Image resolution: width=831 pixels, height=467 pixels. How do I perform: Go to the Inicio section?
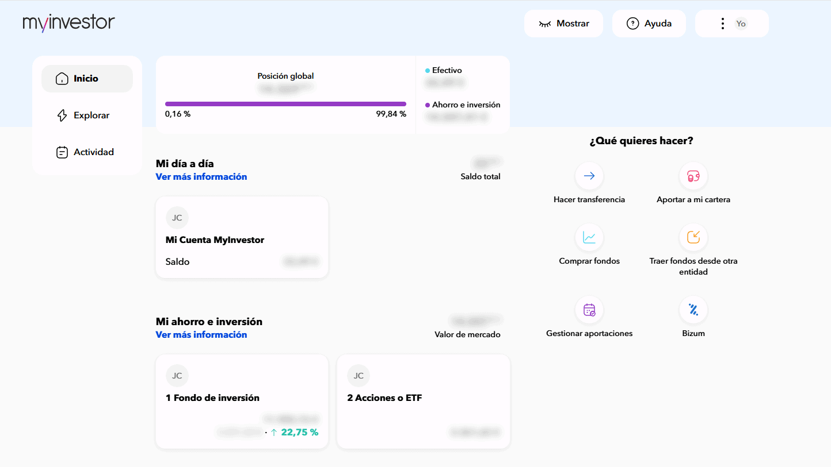tap(87, 79)
